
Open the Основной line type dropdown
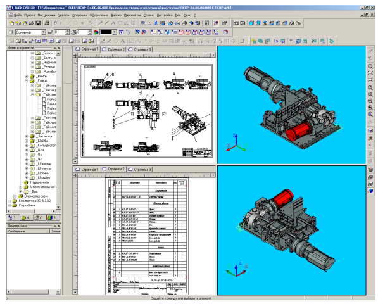(x=44, y=32)
